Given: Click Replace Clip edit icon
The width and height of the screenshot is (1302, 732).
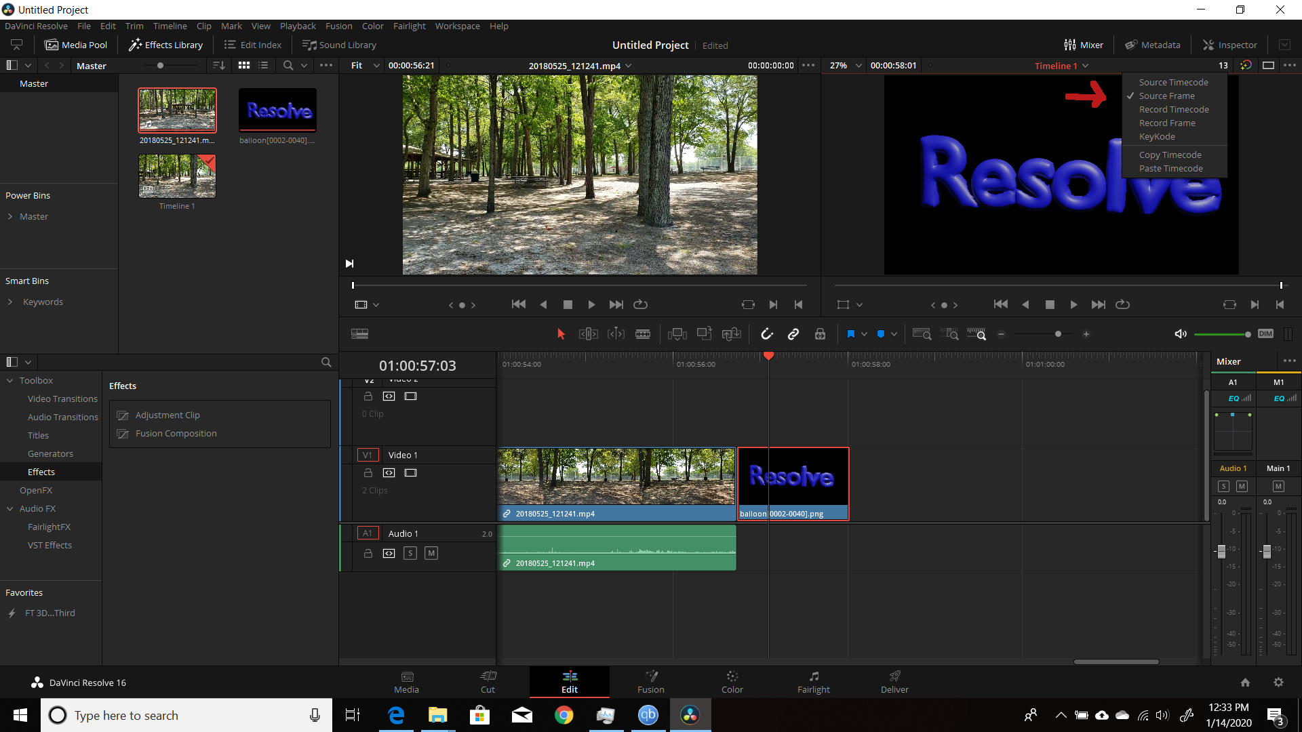Looking at the screenshot, I should tap(731, 334).
